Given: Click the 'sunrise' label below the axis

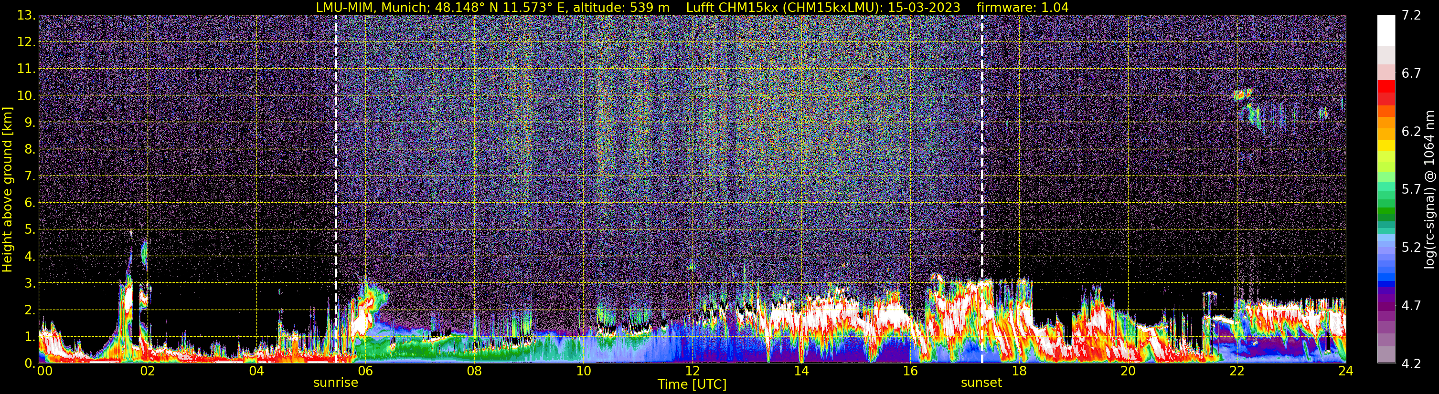Looking at the screenshot, I should click(336, 383).
